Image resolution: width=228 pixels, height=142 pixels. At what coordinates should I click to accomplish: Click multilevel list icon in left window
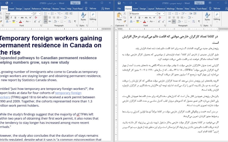click(59, 13)
